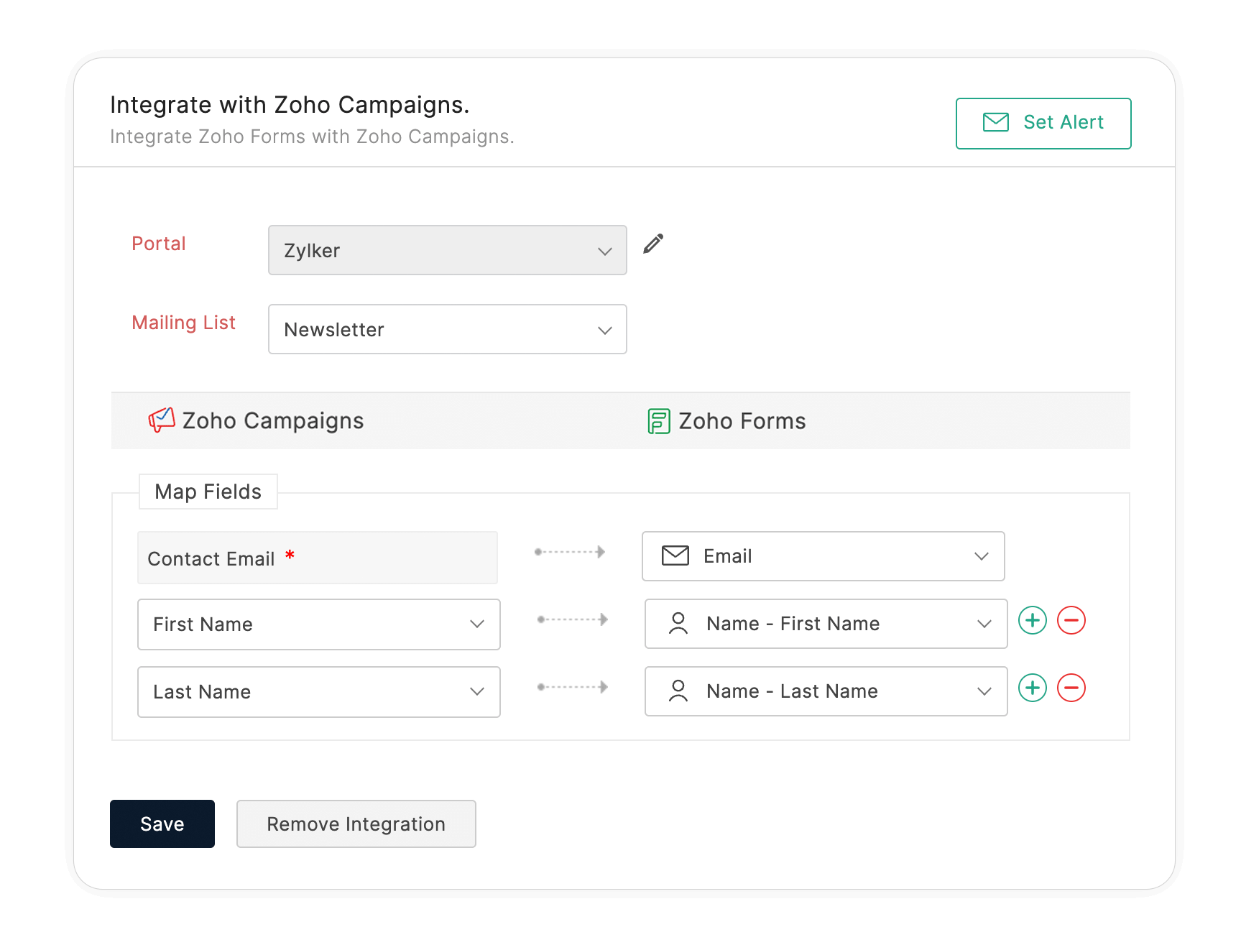This screenshot has width=1241, height=950.
Task: Remove the Last Name field mapping
Action: [x=1071, y=688]
